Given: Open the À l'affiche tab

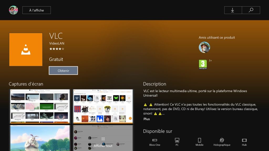Looking at the screenshot, I should (37, 10).
